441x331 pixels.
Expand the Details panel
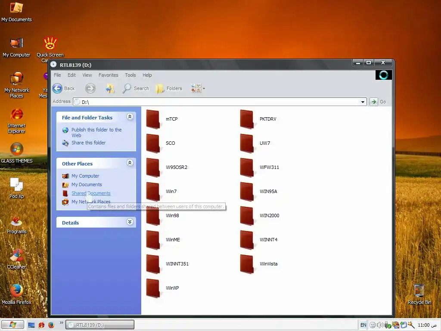pos(130,222)
